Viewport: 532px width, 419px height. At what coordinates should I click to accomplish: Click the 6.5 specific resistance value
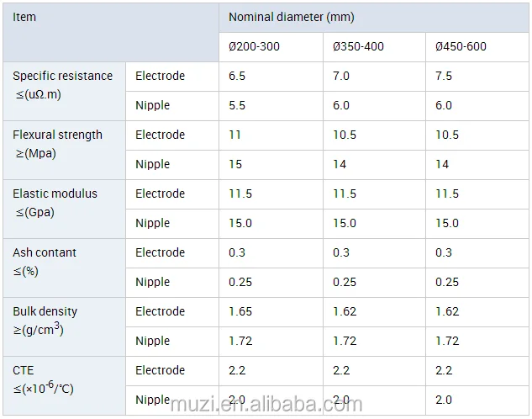[237, 76]
